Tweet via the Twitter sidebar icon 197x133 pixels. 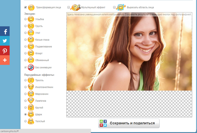click(x=5, y=41)
